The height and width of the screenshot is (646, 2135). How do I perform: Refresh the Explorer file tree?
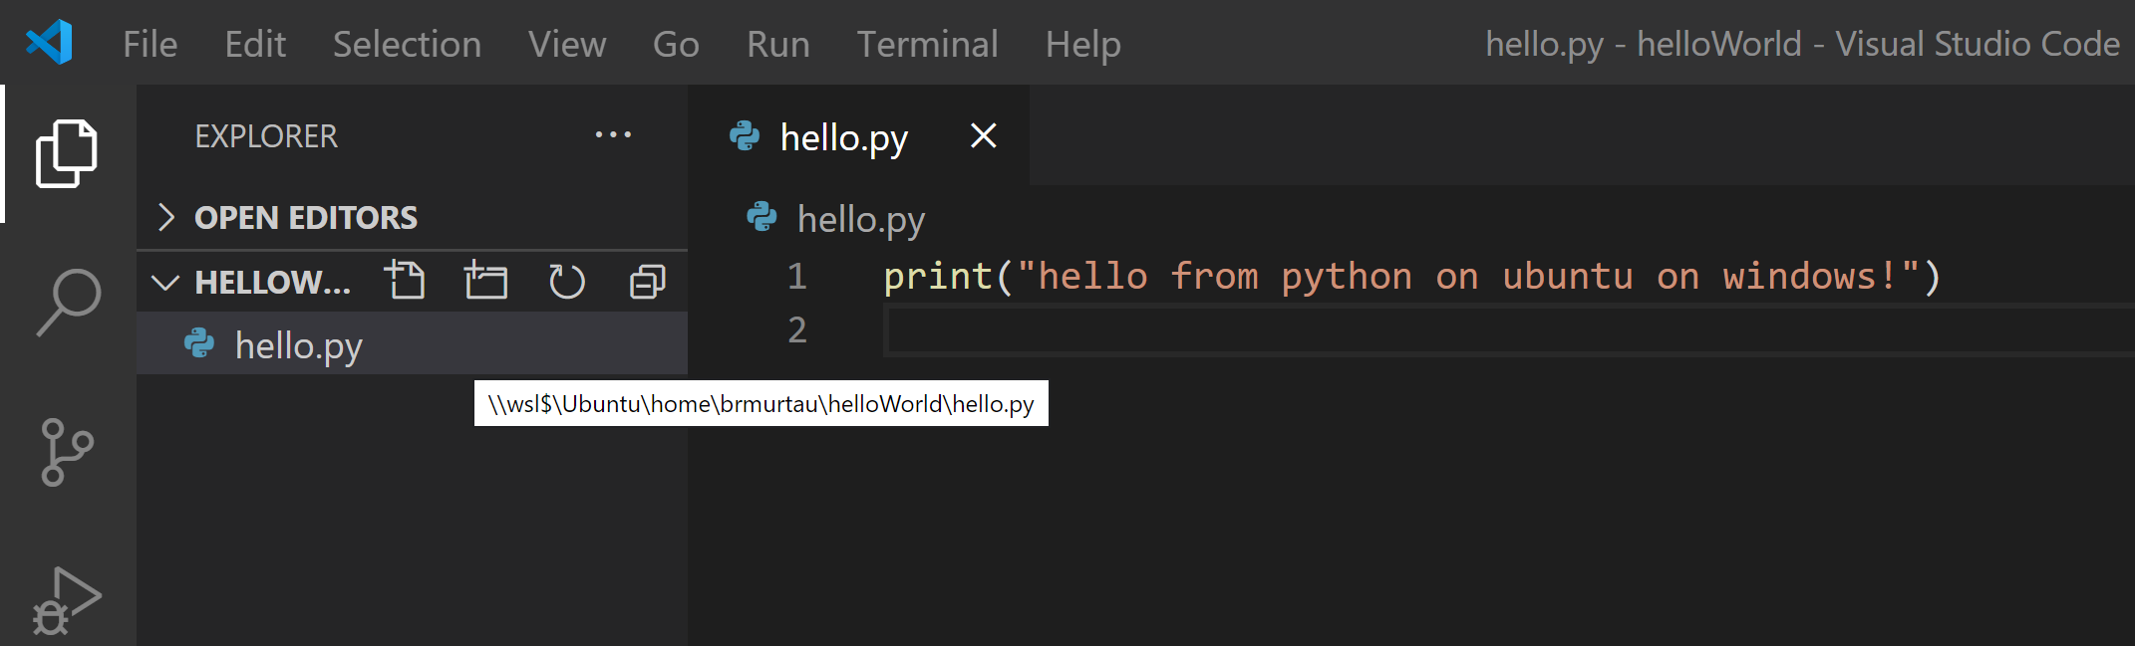tap(567, 281)
